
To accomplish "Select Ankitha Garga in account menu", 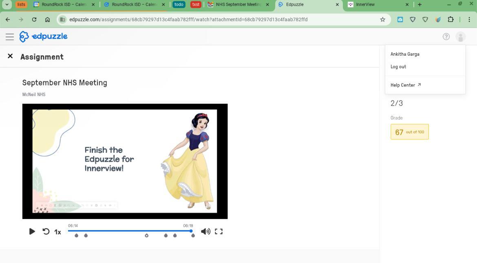I will tap(405, 54).
